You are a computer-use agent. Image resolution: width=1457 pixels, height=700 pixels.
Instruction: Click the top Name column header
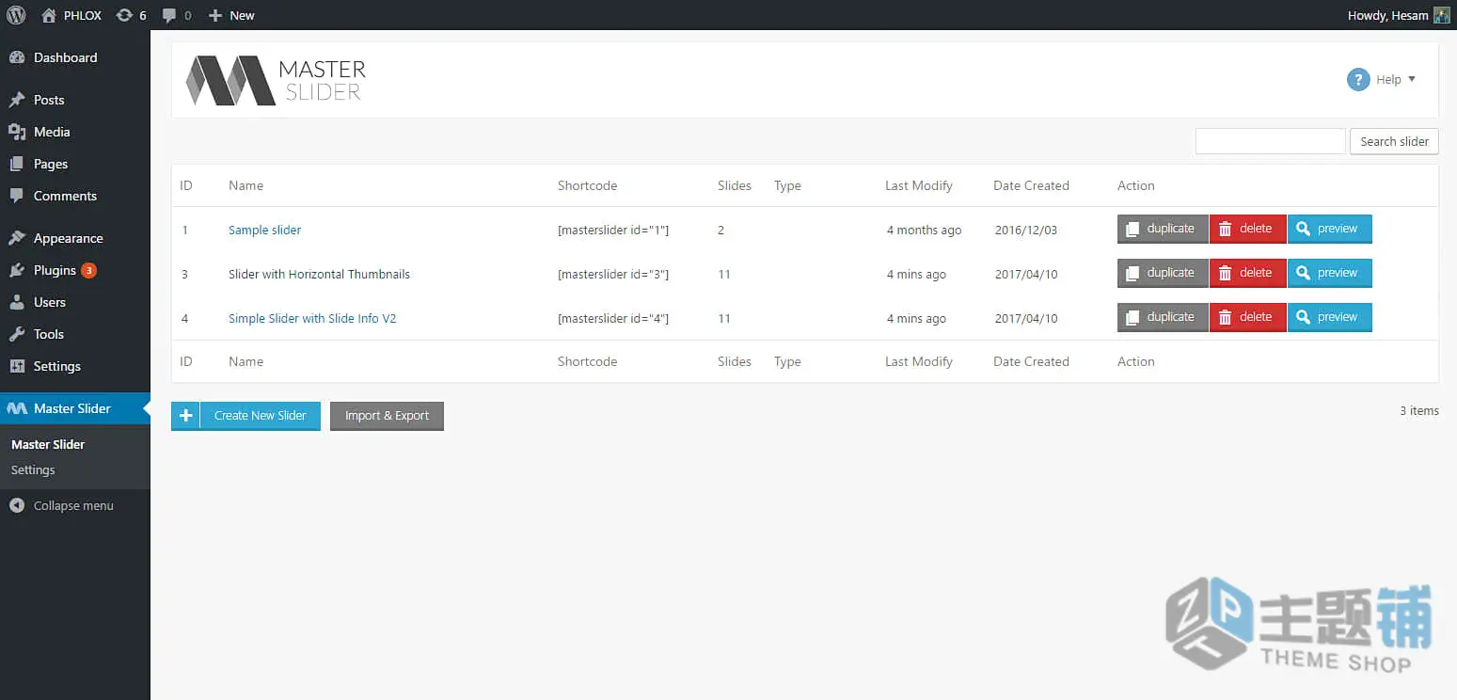pos(245,185)
